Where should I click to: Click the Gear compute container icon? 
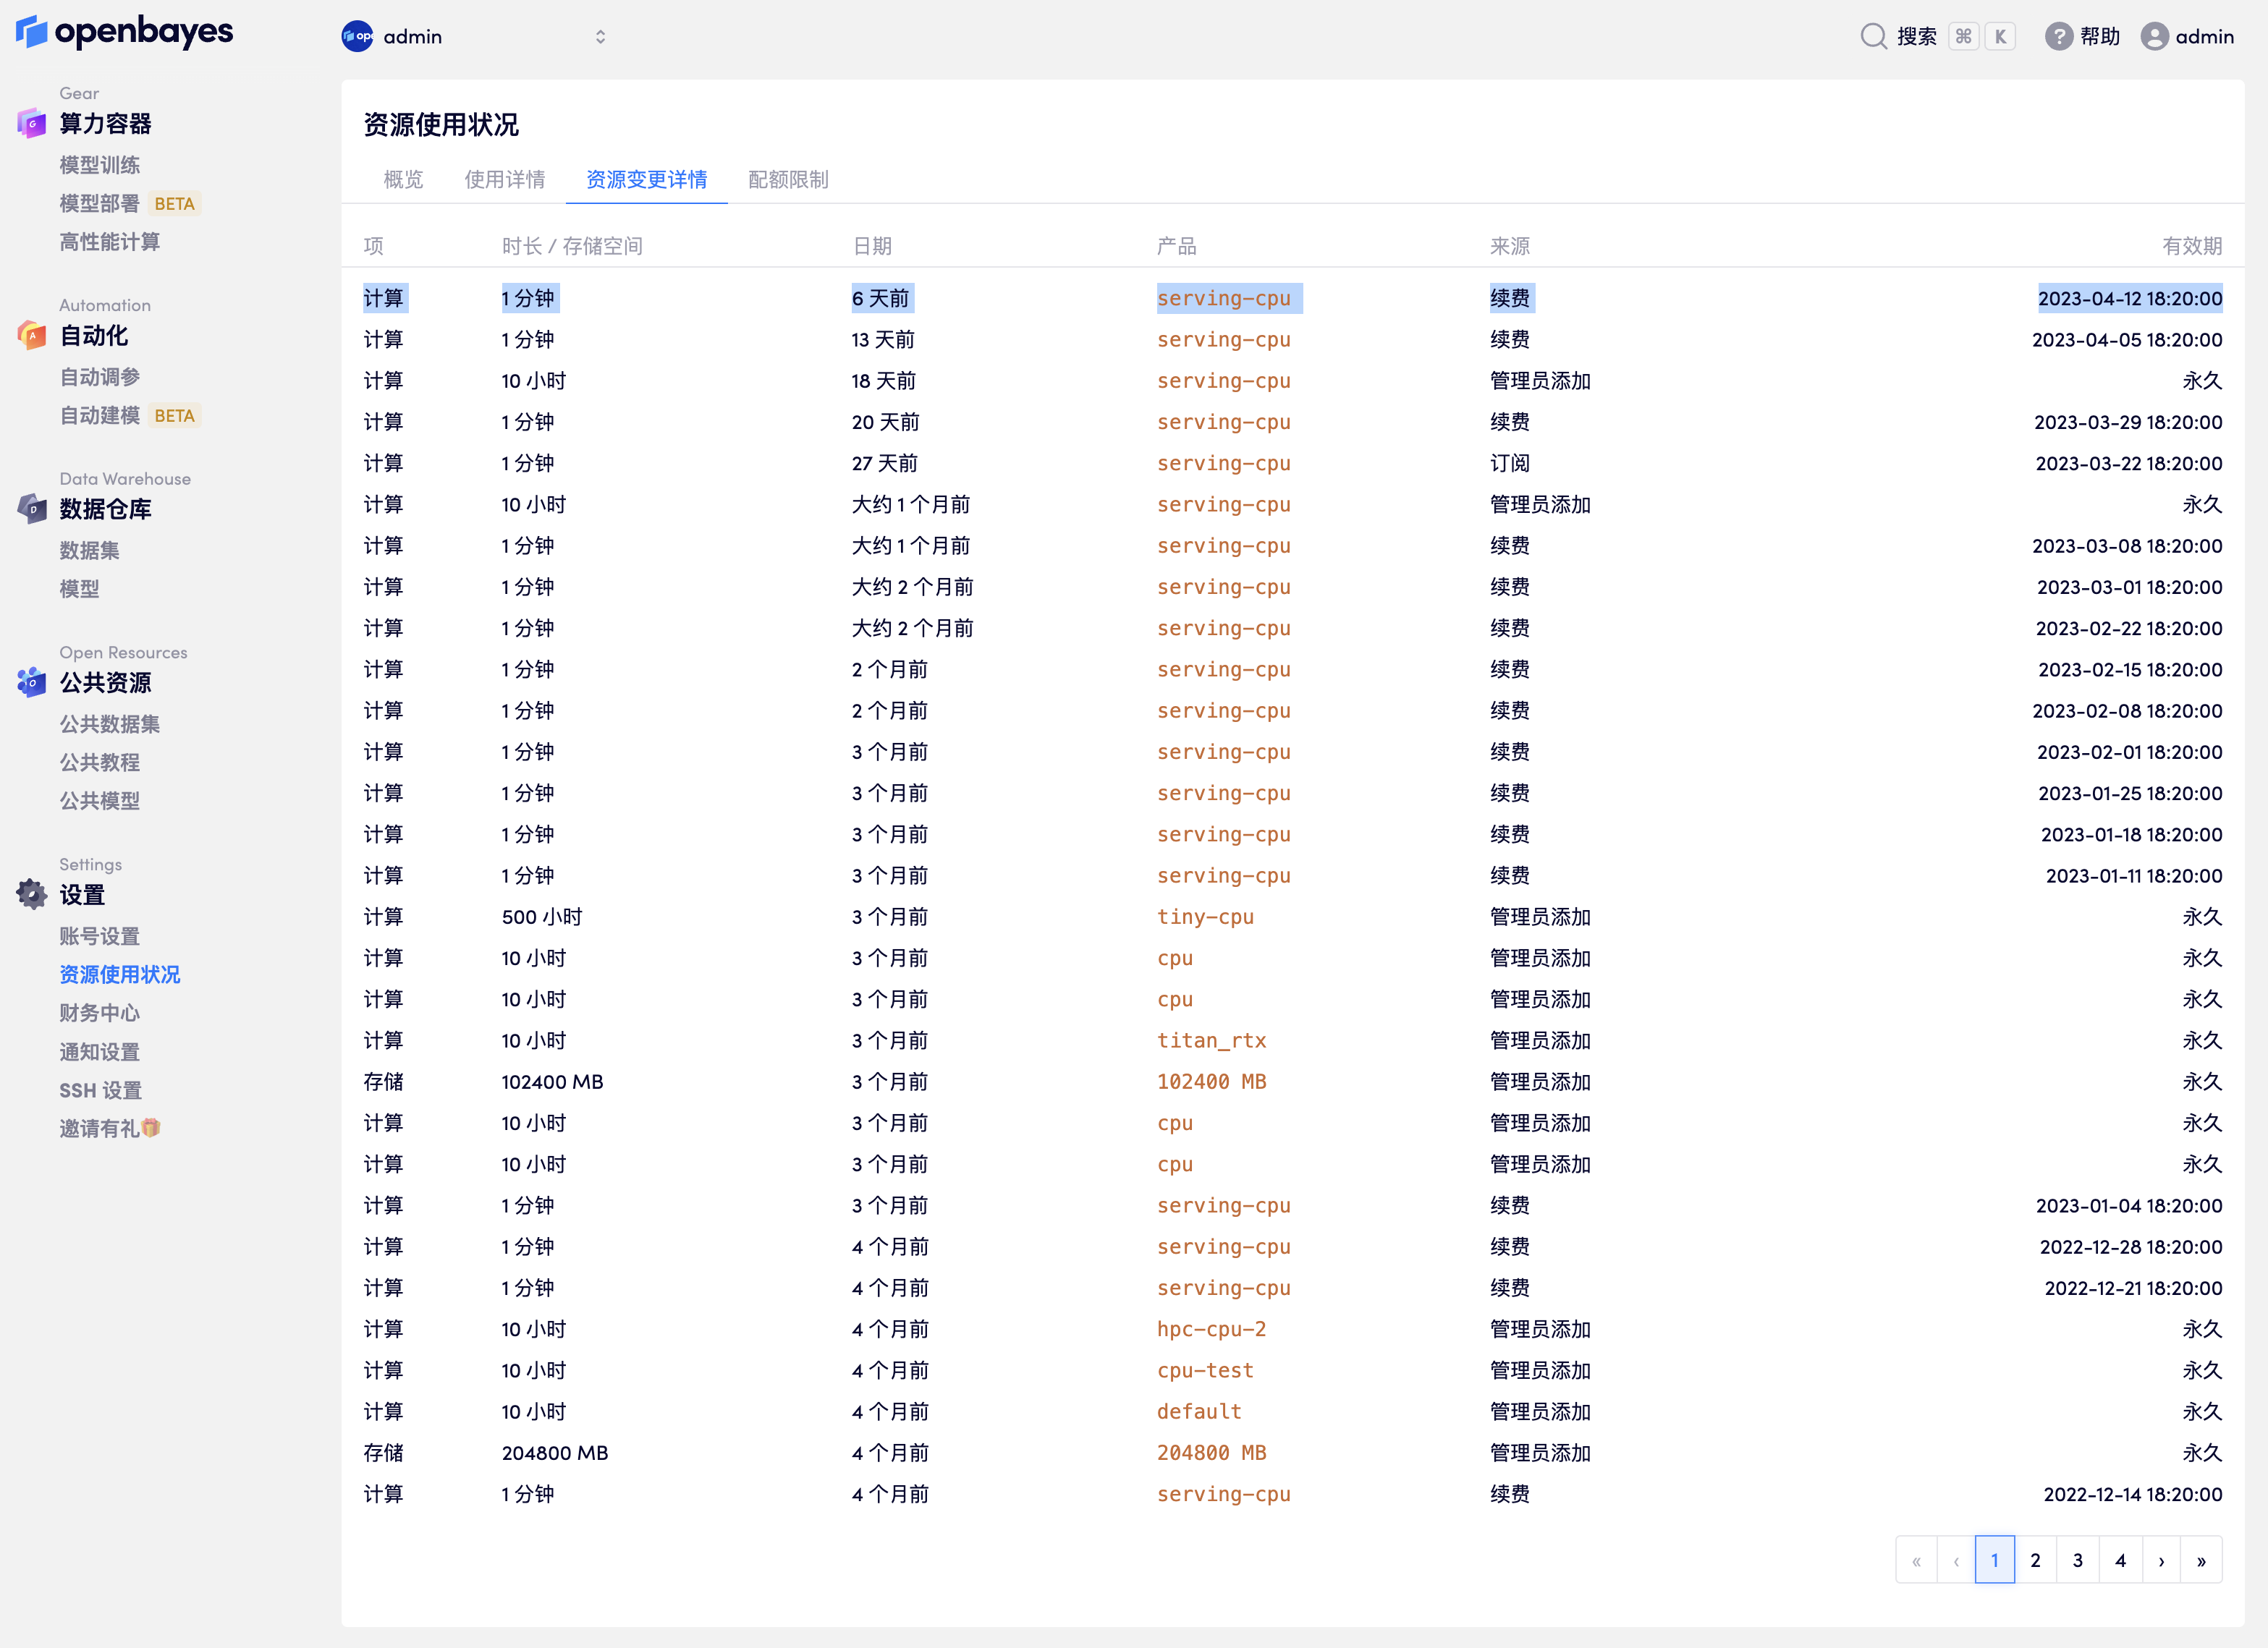click(x=31, y=124)
